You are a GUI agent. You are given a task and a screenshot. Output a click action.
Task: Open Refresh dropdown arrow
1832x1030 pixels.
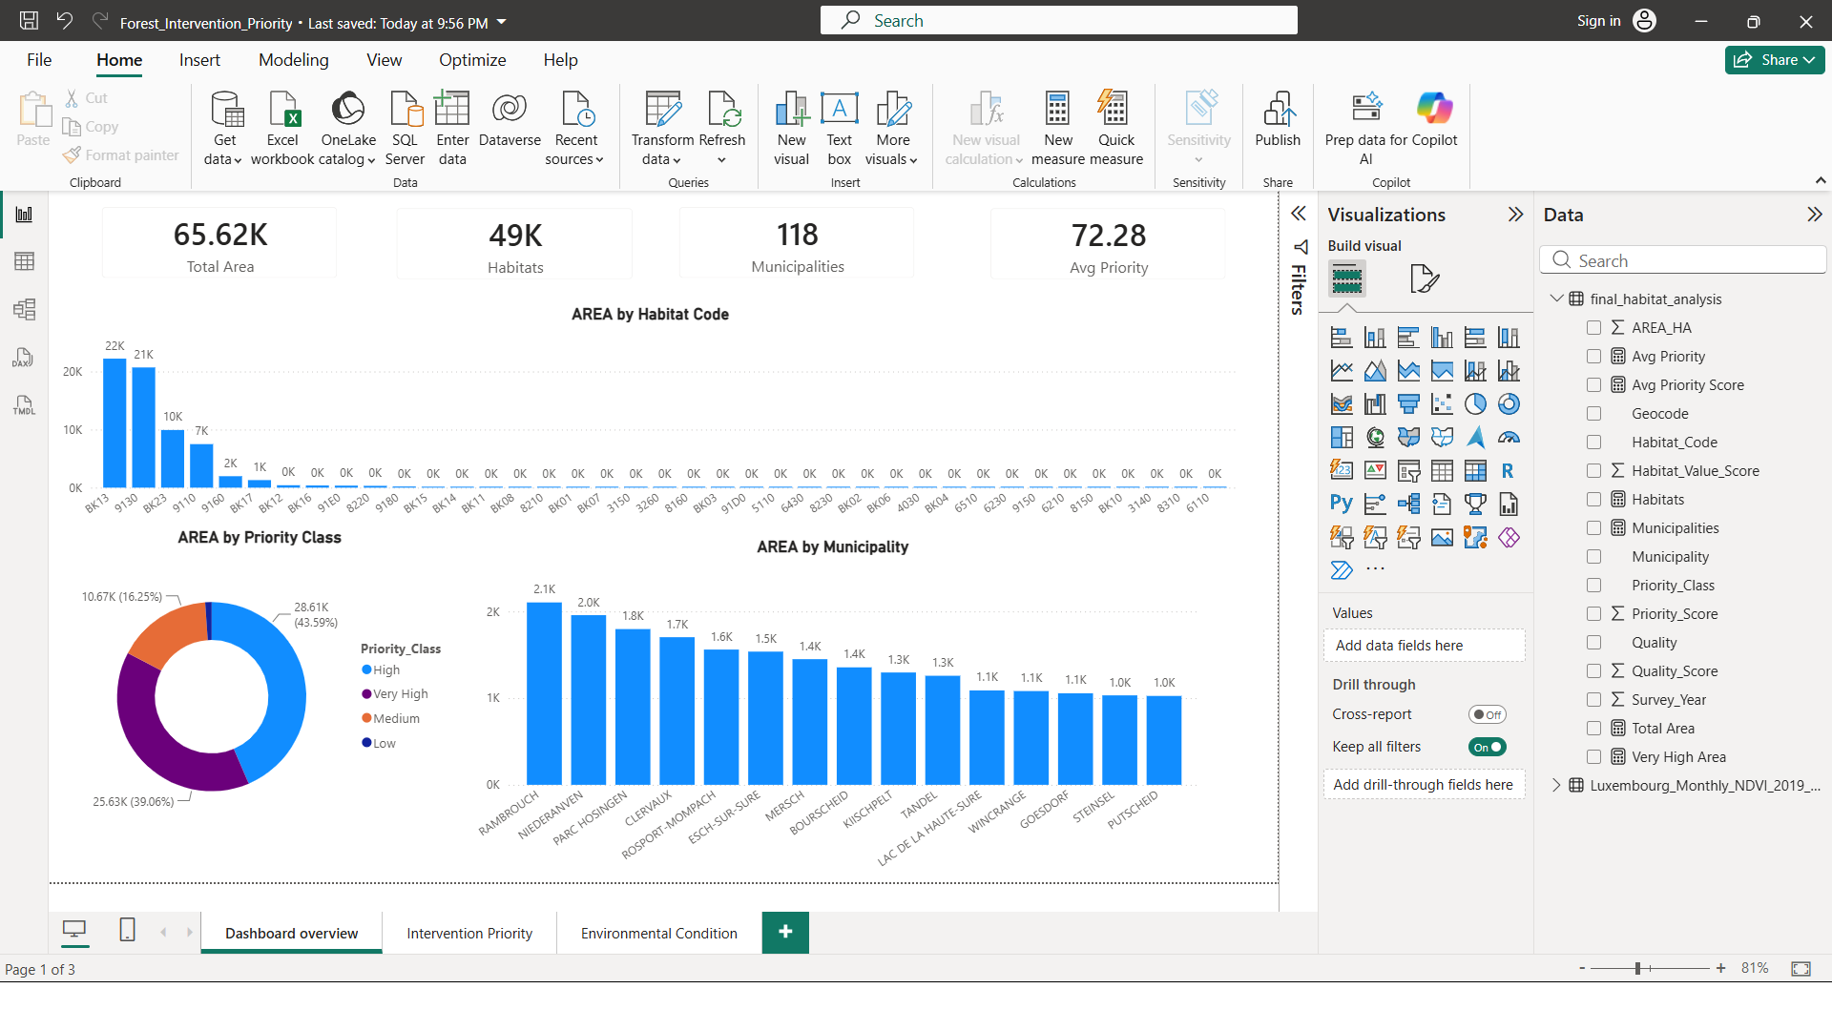[721, 159]
